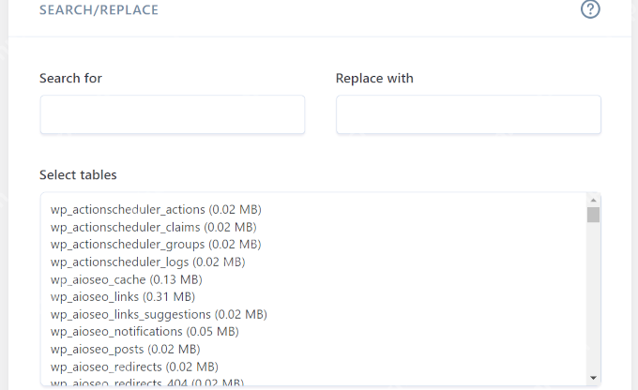Click the scrollbar track below the thumb

tap(593, 297)
